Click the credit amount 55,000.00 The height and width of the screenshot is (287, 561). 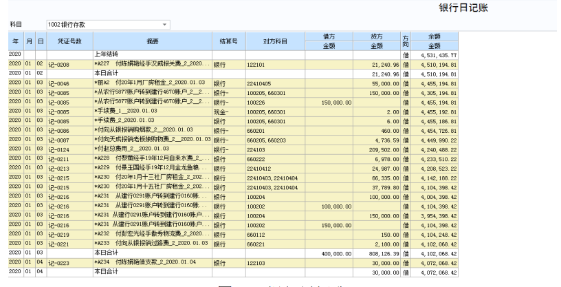[377, 83]
